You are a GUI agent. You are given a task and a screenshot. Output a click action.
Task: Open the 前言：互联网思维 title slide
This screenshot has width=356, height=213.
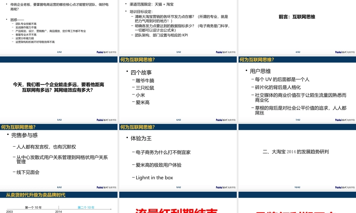click(x=297, y=17)
